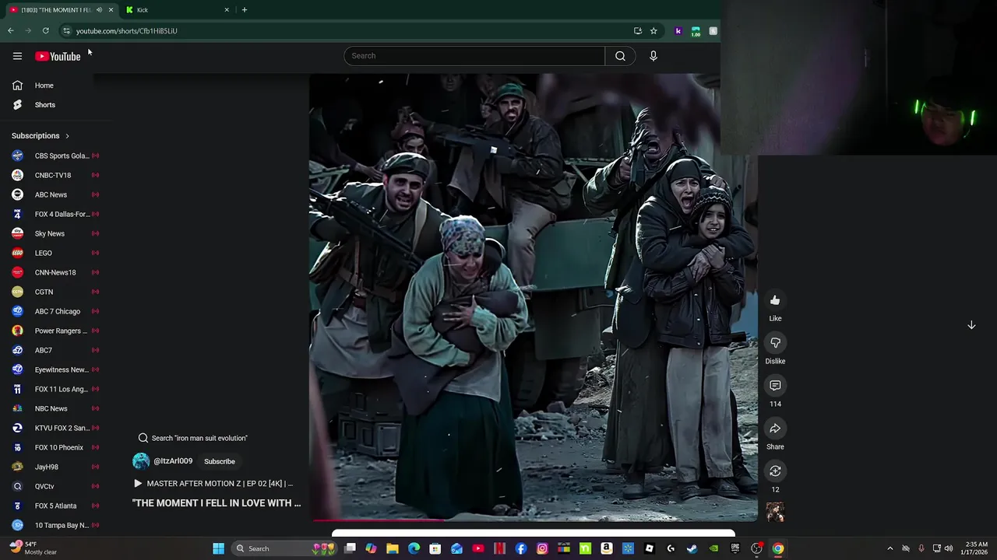Open CNBC-TV18 channel
This screenshot has width=997, height=560.
[55, 175]
